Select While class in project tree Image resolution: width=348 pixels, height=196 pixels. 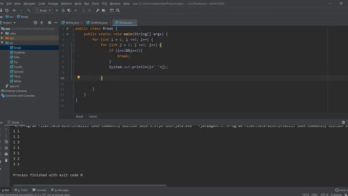point(17,81)
